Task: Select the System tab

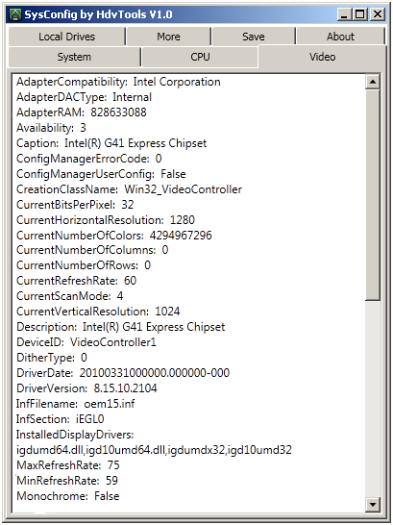Action: pyautogui.click(x=74, y=57)
